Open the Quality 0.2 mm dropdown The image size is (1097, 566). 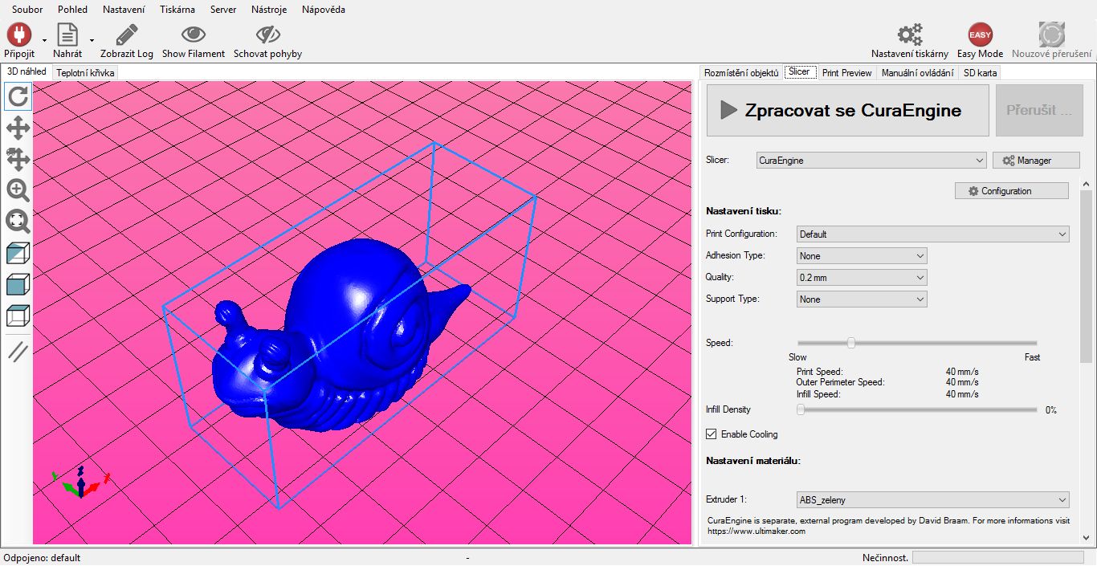pyautogui.click(x=862, y=278)
